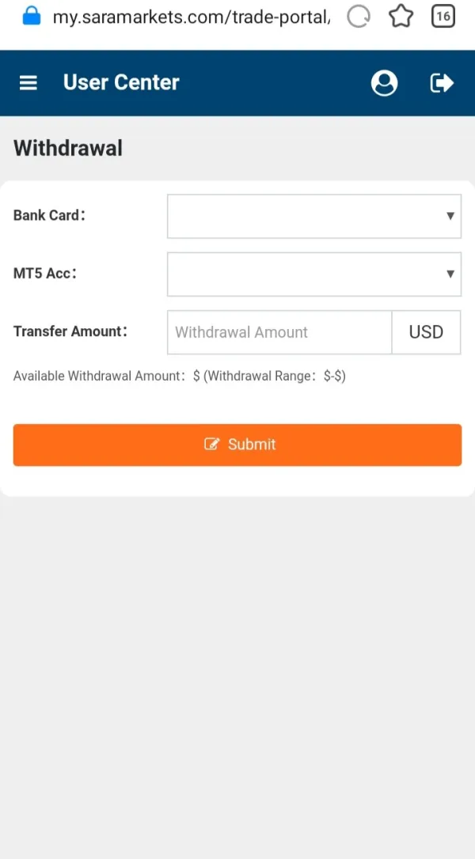Open the tab switcher showing 16
The width and height of the screenshot is (475, 859).
[x=443, y=17]
